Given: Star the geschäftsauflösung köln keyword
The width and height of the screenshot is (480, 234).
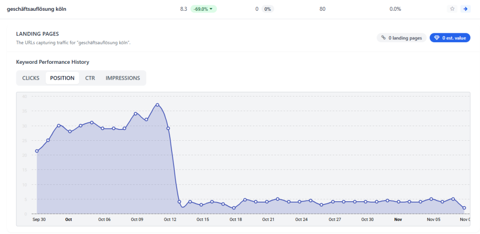Looking at the screenshot, I should point(452,9).
